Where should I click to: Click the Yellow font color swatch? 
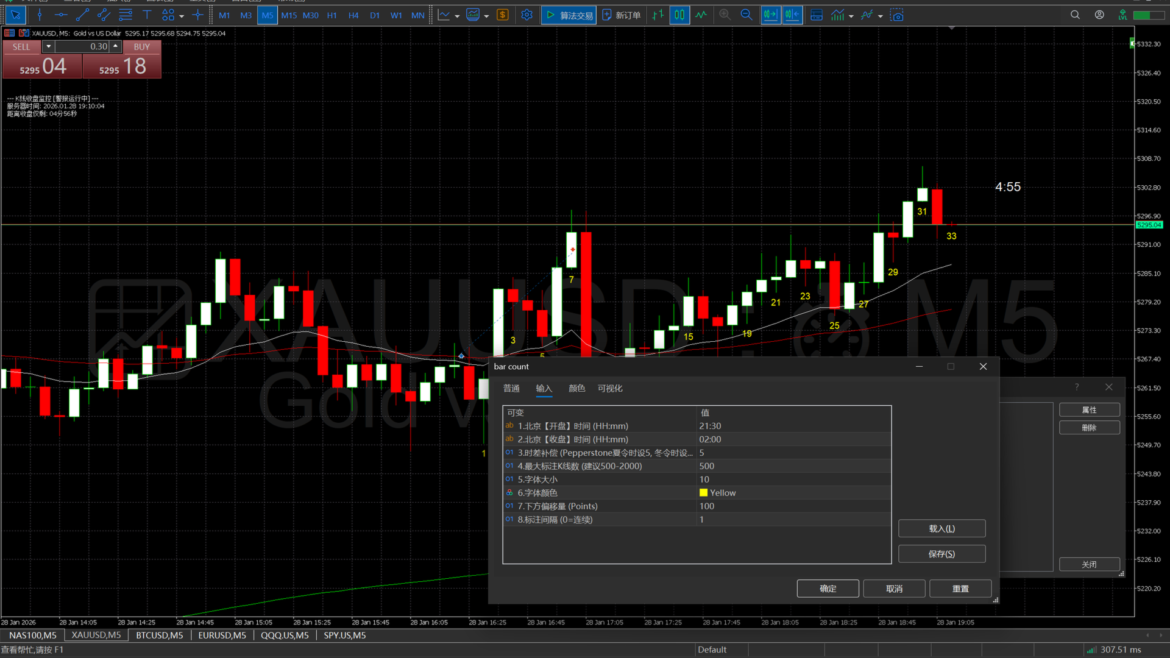click(x=704, y=493)
